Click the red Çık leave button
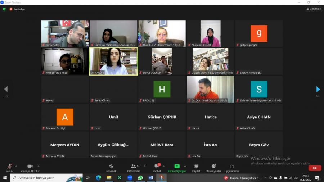The width and height of the screenshot is (324, 182). pos(315,168)
